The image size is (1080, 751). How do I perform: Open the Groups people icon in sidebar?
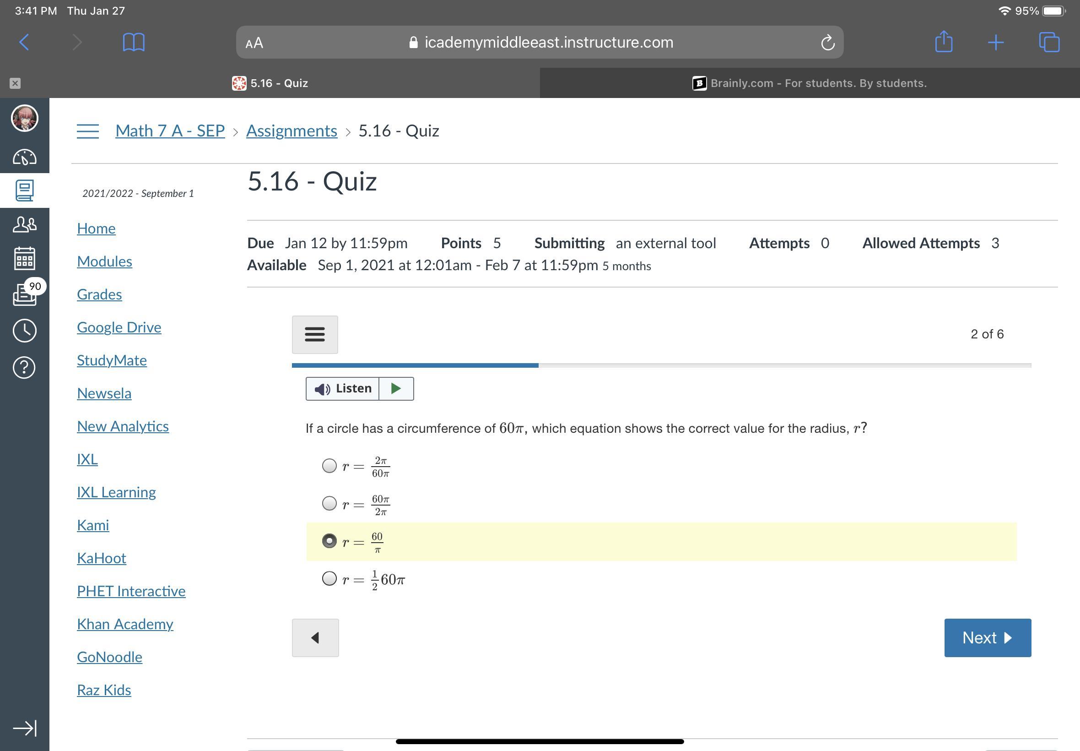(x=24, y=224)
